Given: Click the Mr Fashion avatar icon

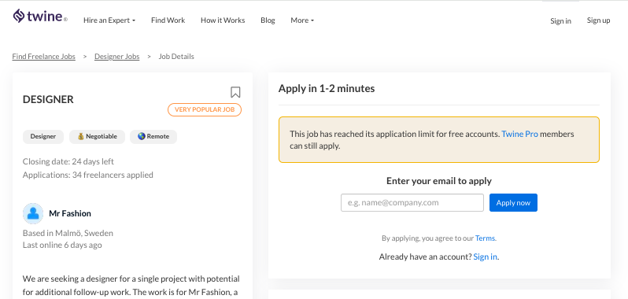Looking at the screenshot, I should pyautogui.click(x=33, y=213).
